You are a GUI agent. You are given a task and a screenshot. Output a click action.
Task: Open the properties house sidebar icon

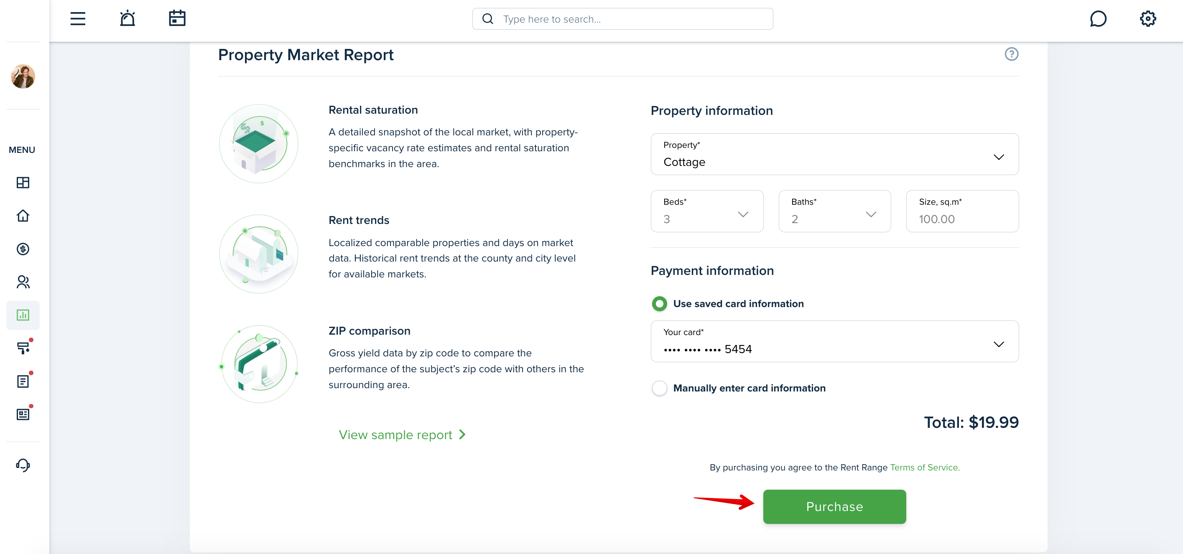(23, 216)
